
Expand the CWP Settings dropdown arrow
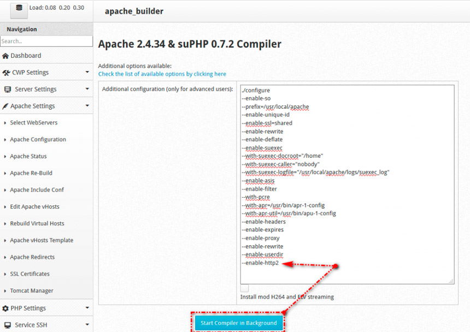click(x=87, y=72)
